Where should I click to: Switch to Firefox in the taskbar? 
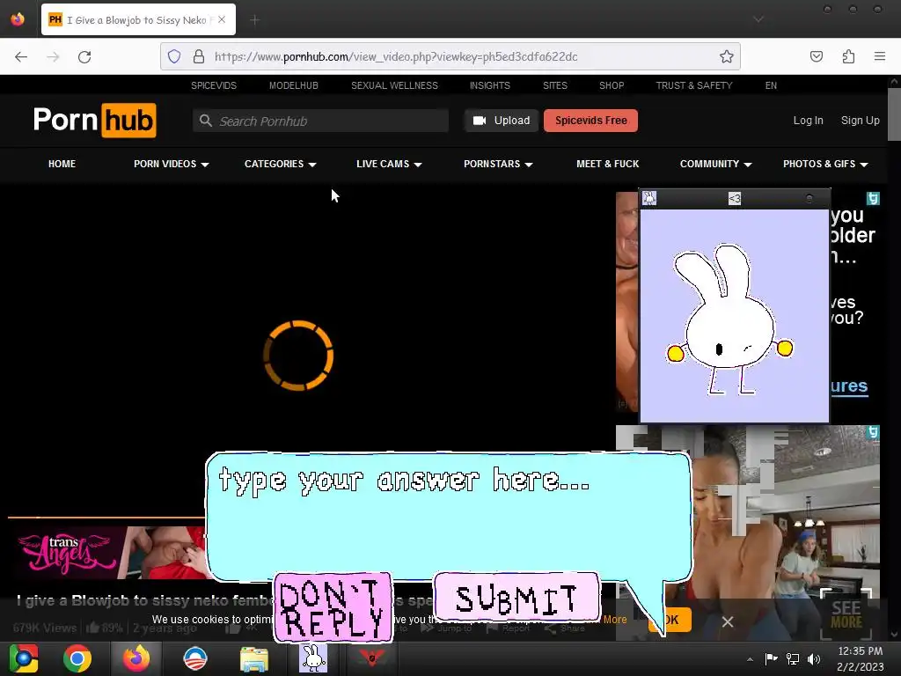click(136, 658)
